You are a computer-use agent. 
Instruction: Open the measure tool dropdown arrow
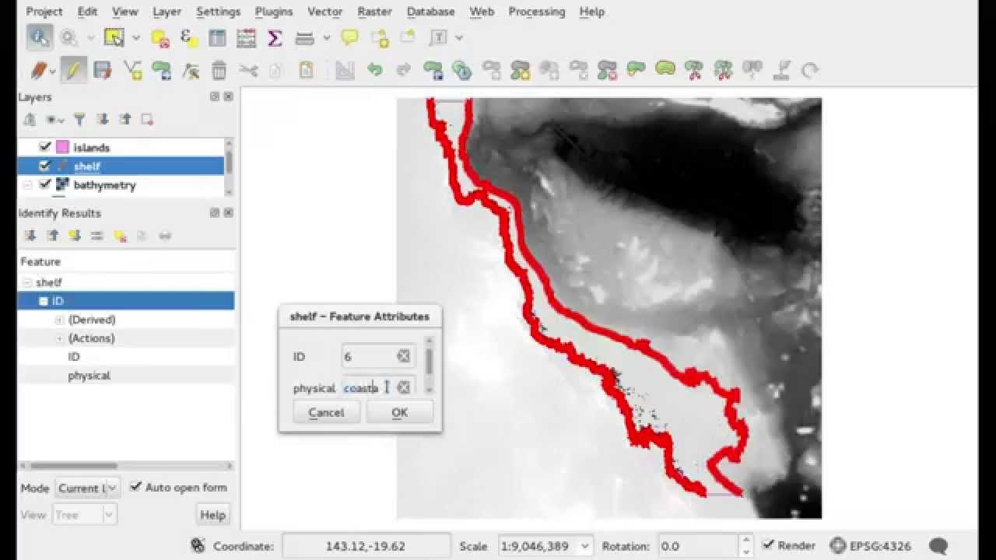[x=326, y=37]
